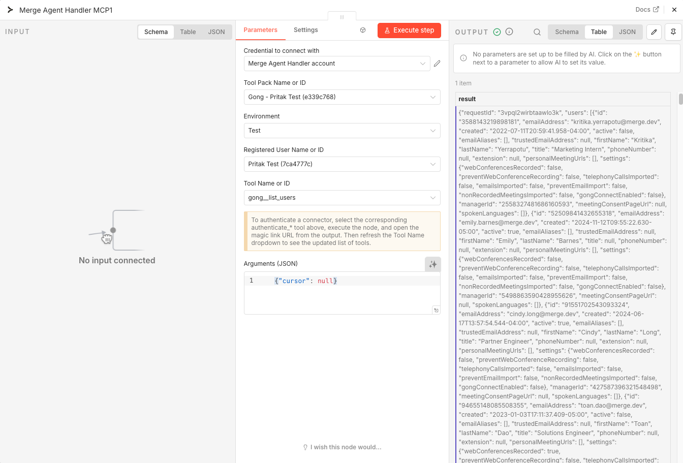Image resolution: width=683 pixels, height=463 pixels.
Task: Open the Settings tab
Action: pos(306,30)
